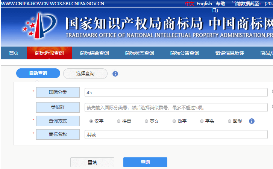Click the 类似群 field label

pos(58,107)
